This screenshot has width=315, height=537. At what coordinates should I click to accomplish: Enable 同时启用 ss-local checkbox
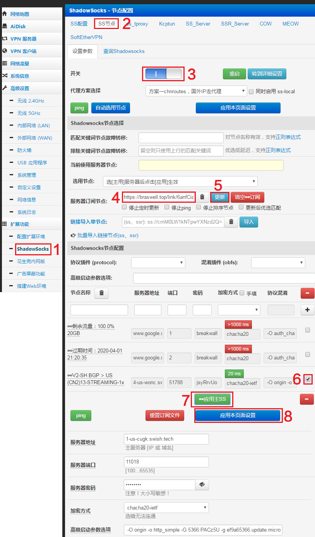[251, 92]
